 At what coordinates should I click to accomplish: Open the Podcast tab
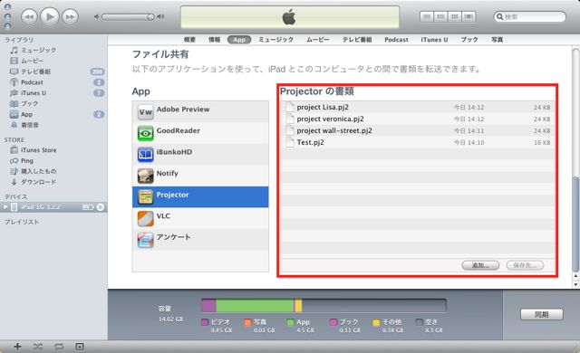[397, 40]
